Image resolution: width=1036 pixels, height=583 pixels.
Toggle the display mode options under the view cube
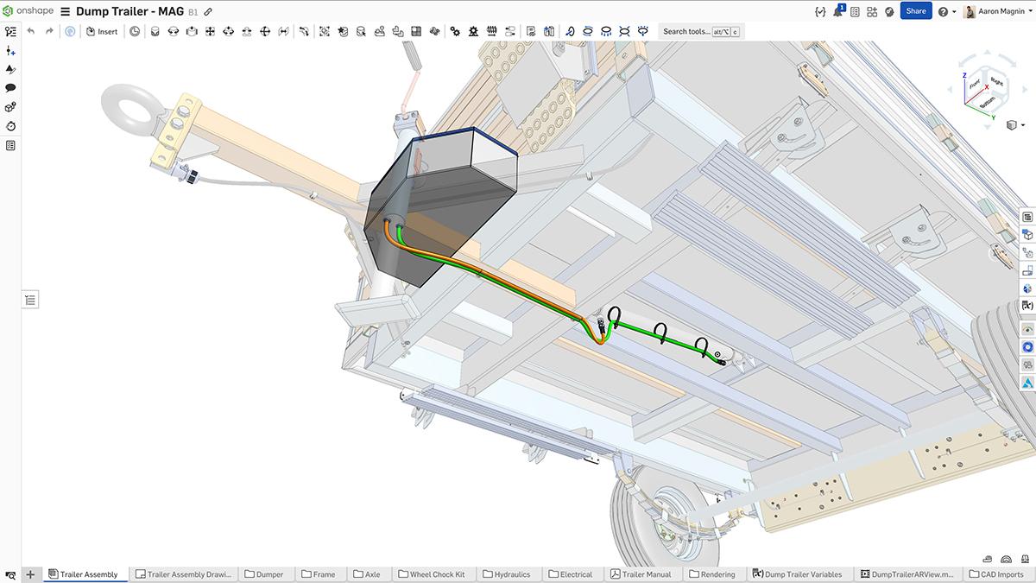[1011, 123]
